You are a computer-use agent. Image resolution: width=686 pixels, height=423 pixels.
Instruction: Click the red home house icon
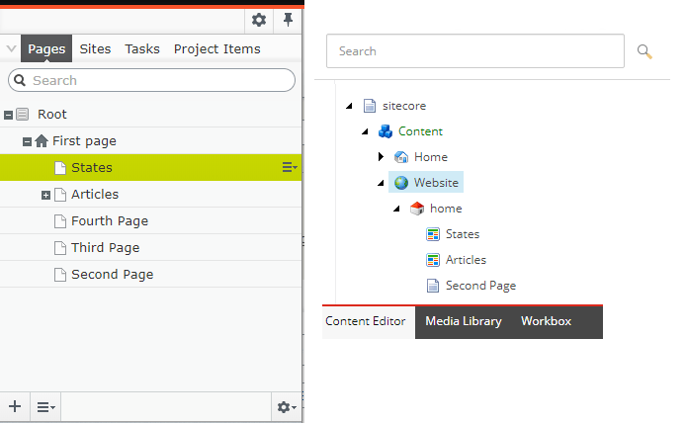pyautogui.click(x=417, y=209)
